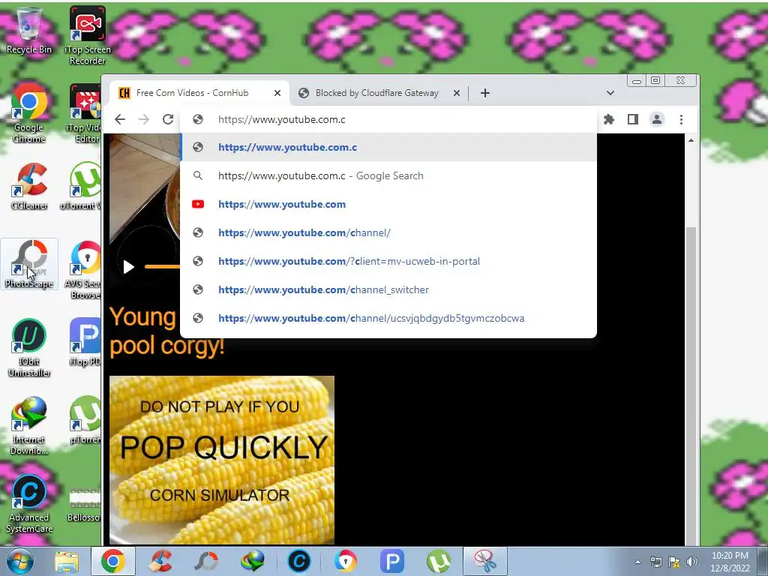Open AVG Secure Browser taskbar icon
768x576 pixels.
click(x=345, y=561)
